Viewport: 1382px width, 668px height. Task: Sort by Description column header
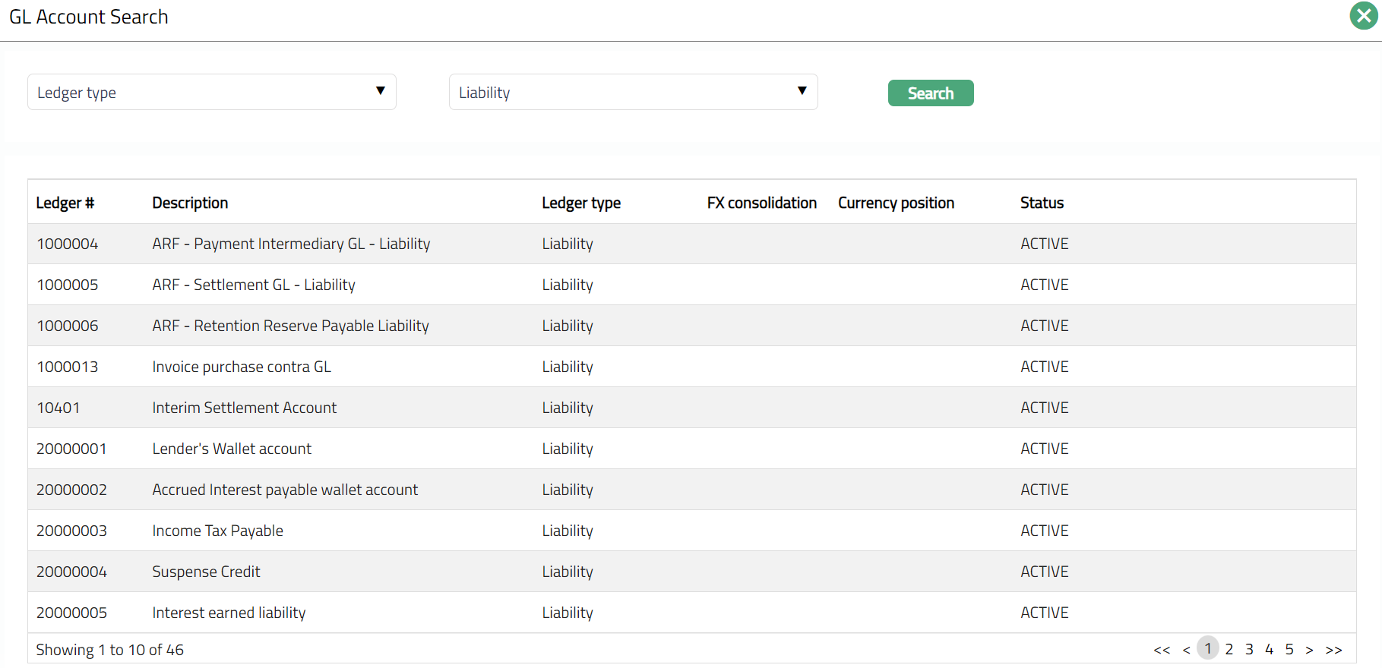(x=190, y=203)
